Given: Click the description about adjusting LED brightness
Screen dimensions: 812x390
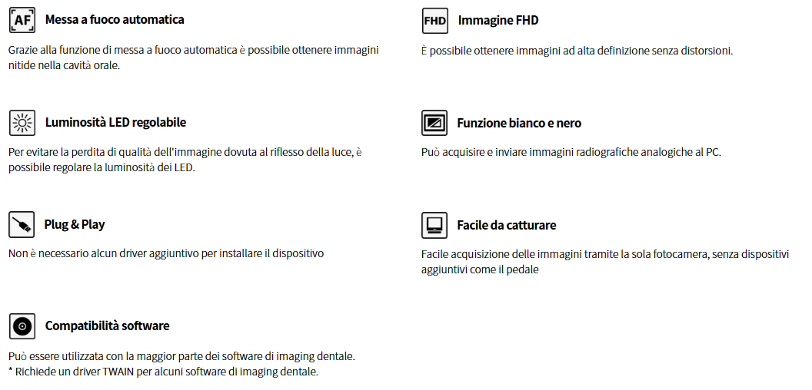Looking at the screenshot, I should tap(185, 160).
